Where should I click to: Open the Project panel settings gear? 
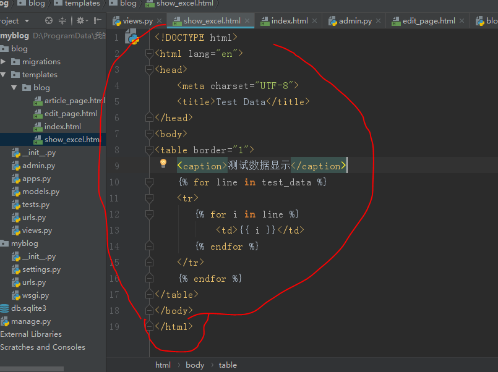pyautogui.click(x=80, y=20)
